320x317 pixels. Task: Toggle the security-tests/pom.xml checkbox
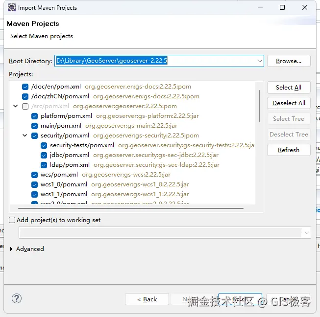44,145
